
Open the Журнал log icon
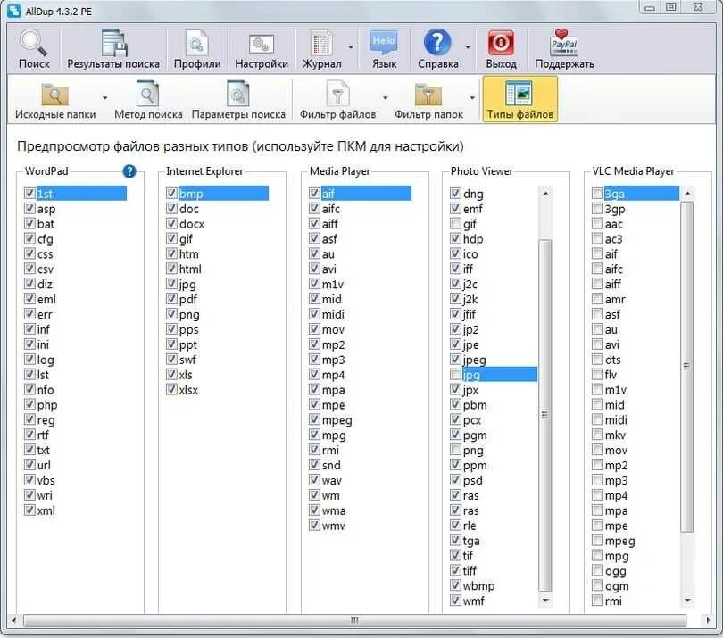pos(321,44)
